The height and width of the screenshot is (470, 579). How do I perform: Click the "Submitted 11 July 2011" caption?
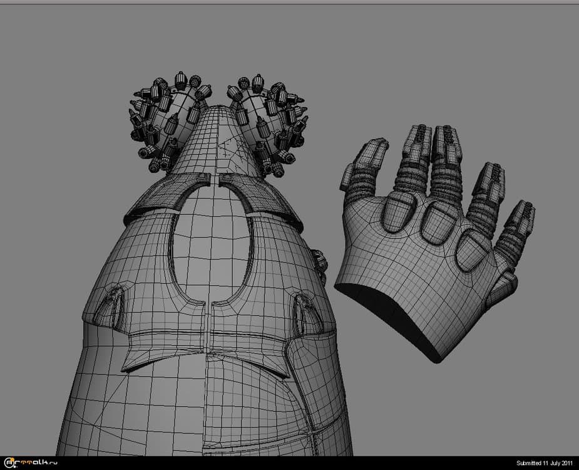tap(545, 463)
